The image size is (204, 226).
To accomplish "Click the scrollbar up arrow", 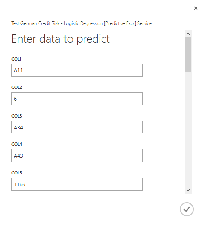I will (188, 34).
